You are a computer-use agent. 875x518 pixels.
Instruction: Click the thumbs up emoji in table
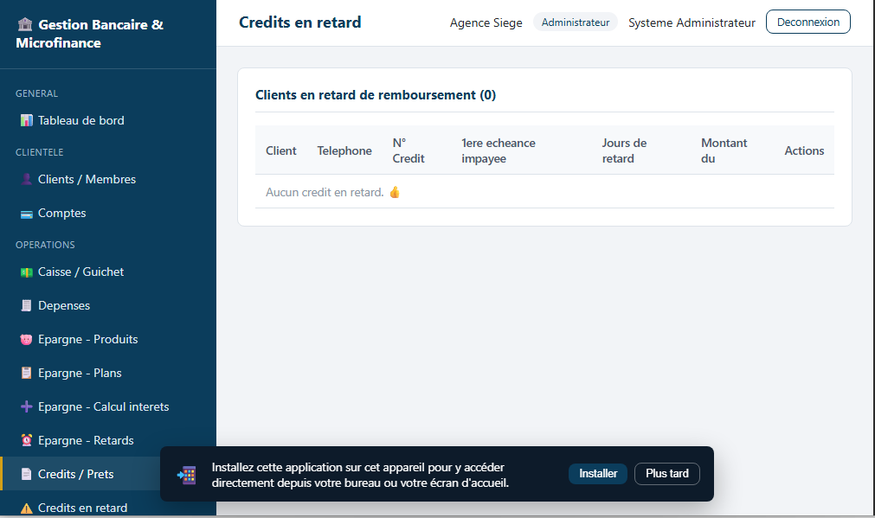point(395,192)
